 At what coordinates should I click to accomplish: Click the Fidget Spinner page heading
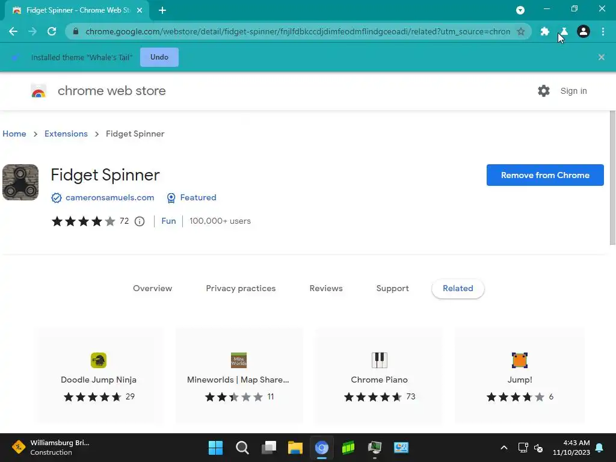point(105,175)
